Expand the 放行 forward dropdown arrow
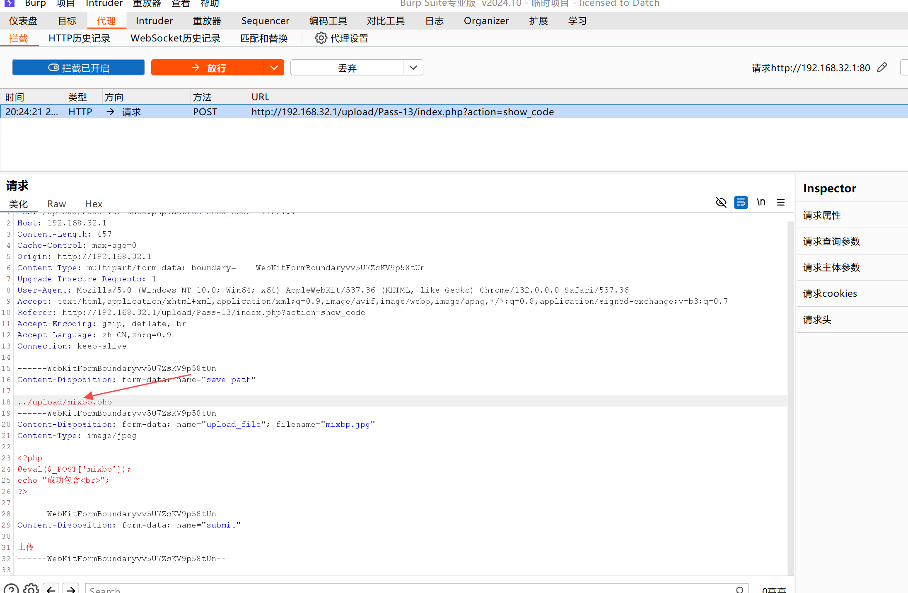The image size is (908, 593). (x=274, y=68)
